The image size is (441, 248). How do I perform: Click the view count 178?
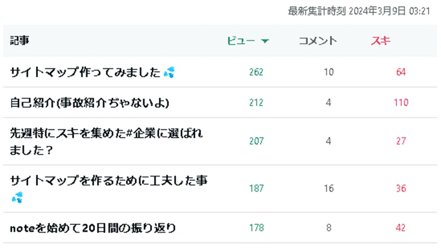click(x=256, y=227)
